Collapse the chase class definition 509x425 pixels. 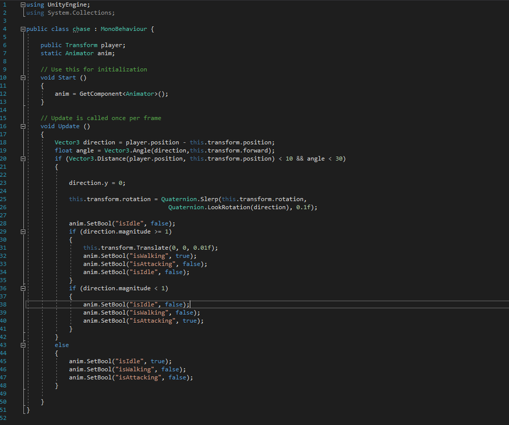pos(23,29)
